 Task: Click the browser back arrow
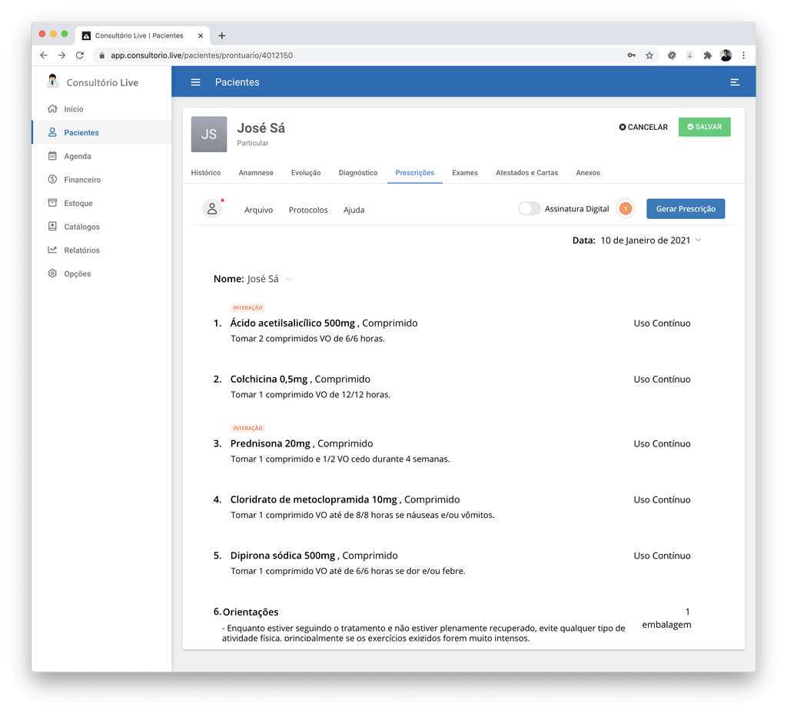pyautogui.click(x=44, y=55)
